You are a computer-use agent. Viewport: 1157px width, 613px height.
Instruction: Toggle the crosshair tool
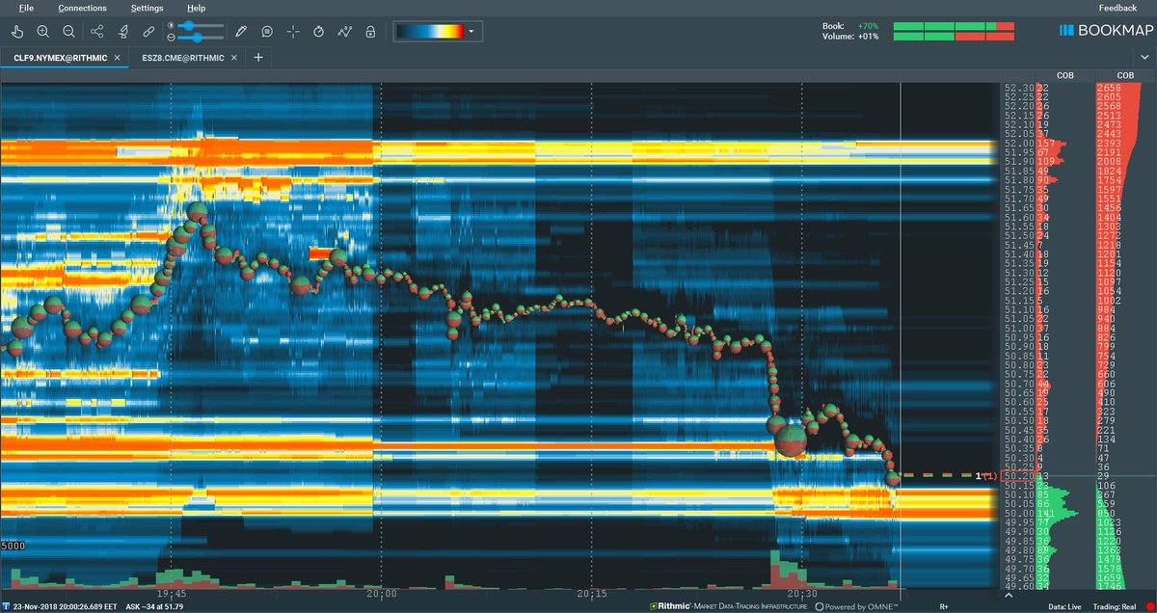point(293,32)
